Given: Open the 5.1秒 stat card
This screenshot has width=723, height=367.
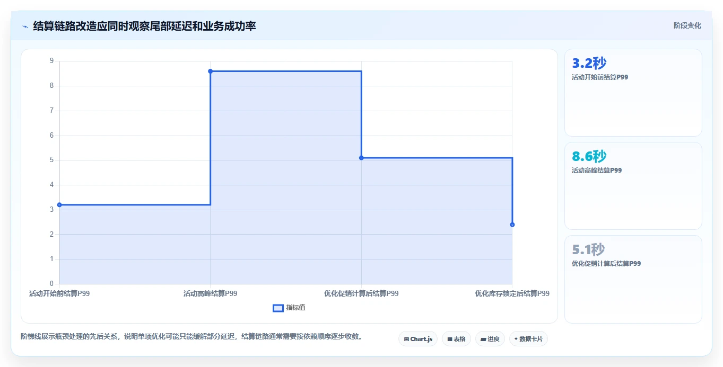Looking at the screenshot, I should 633,279.
